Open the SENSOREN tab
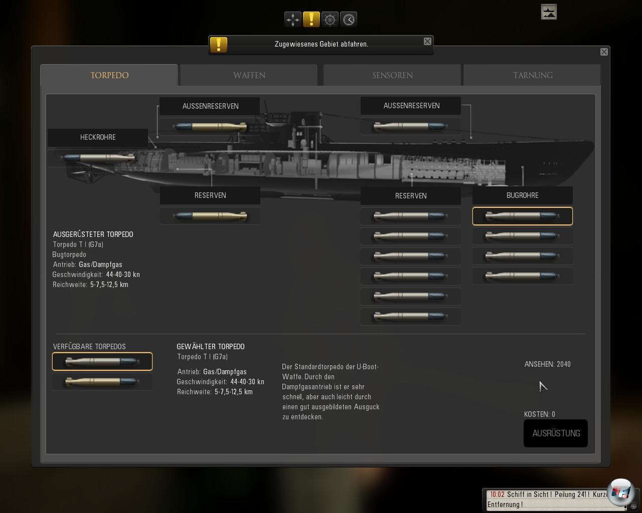The height and width of the screenshot is (513, 642). 392,75
